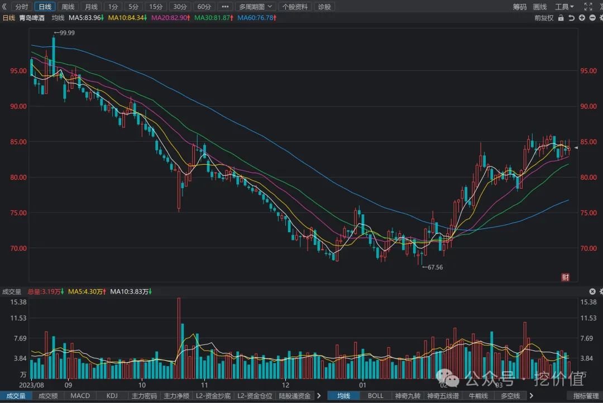Zoom in chart with plus icon
This screenshot has height=403, width=603.
[x=582, y=18]
